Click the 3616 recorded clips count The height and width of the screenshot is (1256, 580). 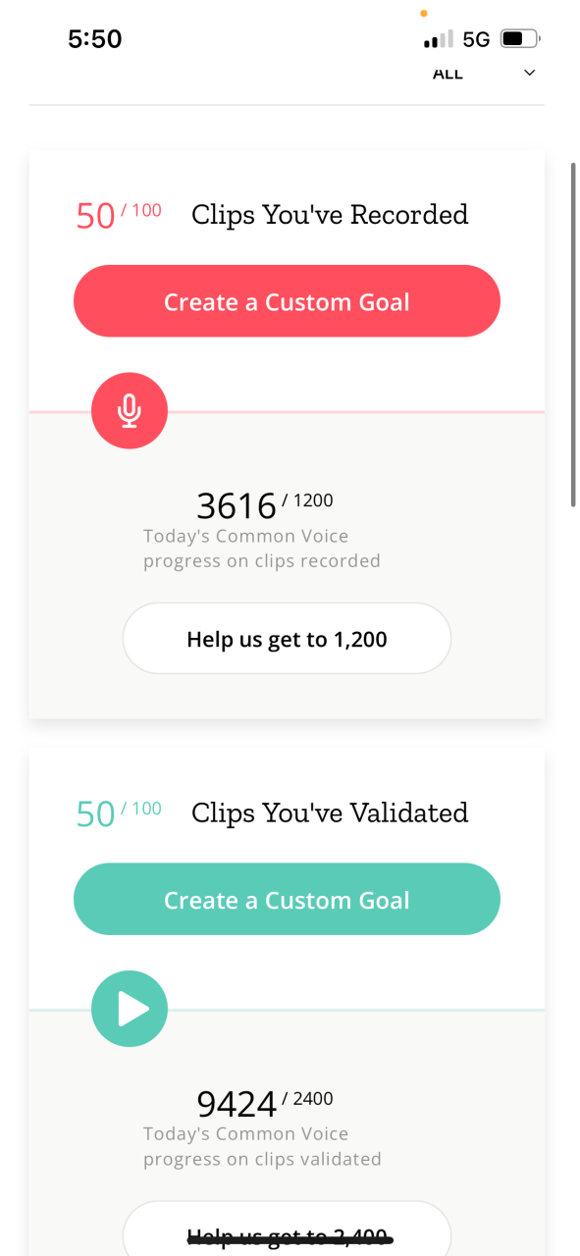point(237,505)
